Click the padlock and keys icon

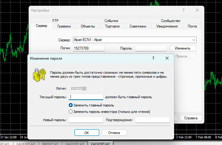pyautogui.click(x=39, y=74)
